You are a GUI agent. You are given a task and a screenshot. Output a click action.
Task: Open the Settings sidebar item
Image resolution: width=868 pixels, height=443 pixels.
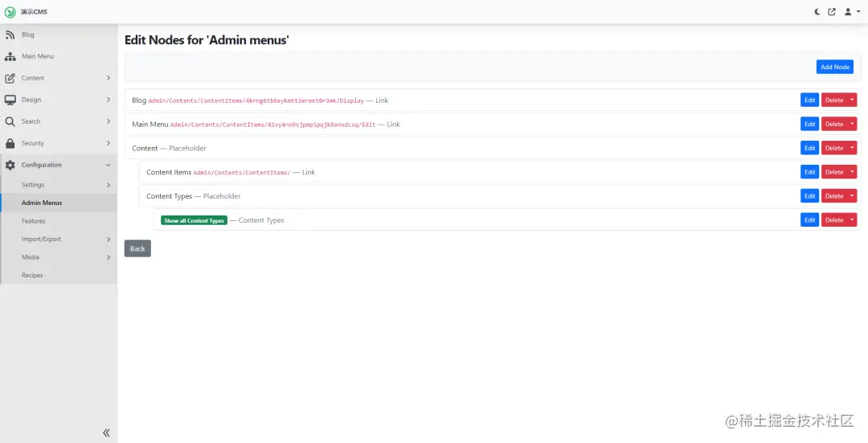click(33, 185)
